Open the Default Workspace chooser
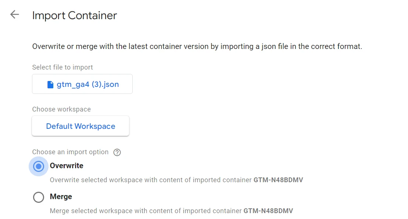 point(80,126)
